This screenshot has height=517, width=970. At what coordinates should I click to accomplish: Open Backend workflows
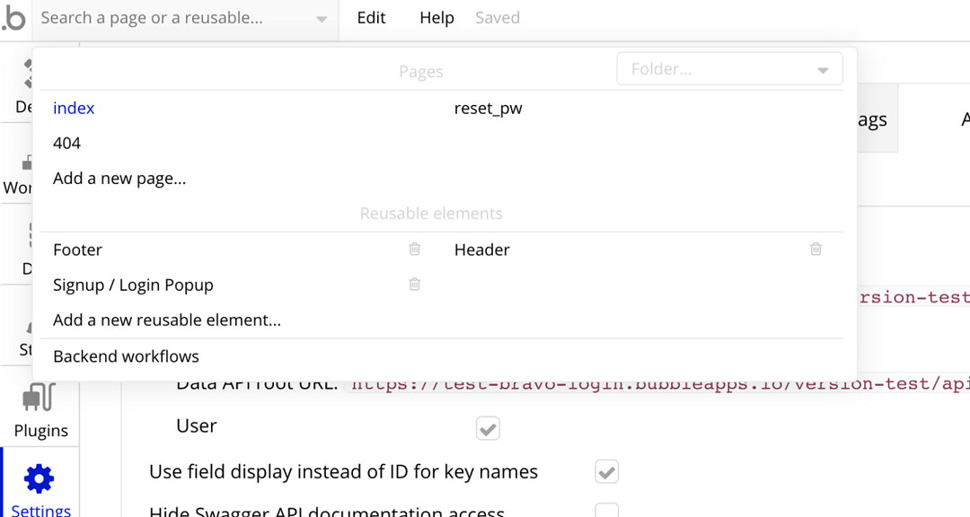click(x=126, y=356)
